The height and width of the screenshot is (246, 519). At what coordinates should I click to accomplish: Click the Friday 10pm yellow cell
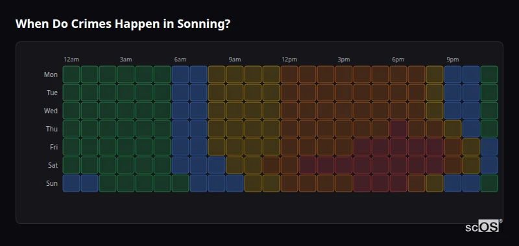tap(471, 147)
